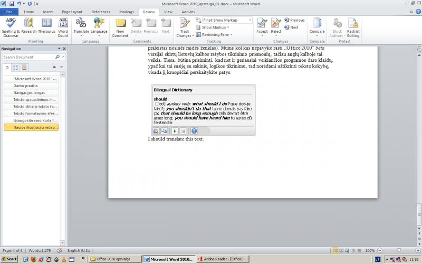The width and height of the screenshot is (422, 264).
Task: Switch to Web Layout view in status bar
Action: tap(347, 250)
